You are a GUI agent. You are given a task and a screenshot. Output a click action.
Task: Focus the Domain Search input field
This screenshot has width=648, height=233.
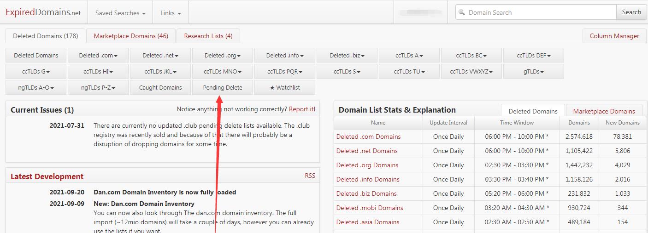[x=539, y=12]
